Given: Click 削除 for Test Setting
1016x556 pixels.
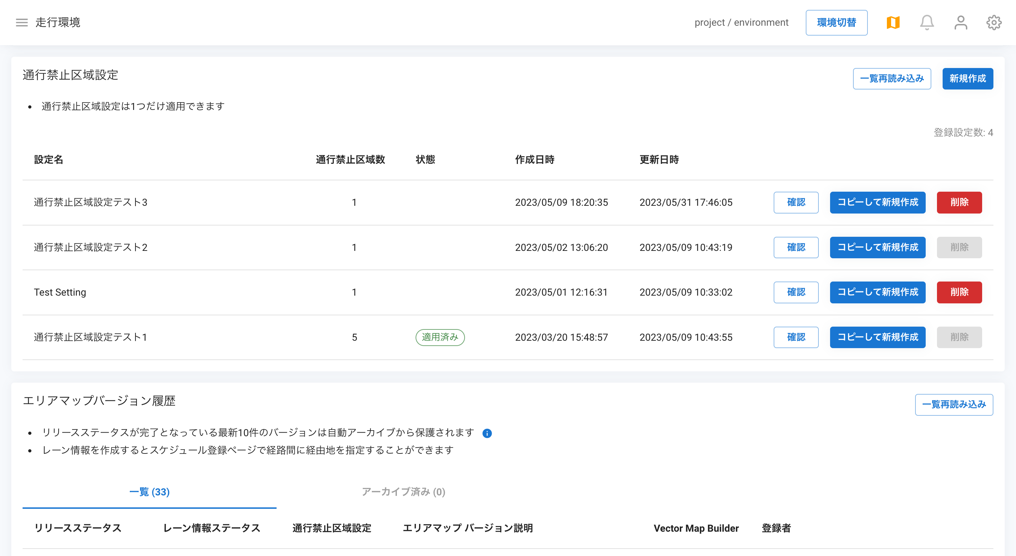Looking at the screenshot, I should (x=959, y=292).
